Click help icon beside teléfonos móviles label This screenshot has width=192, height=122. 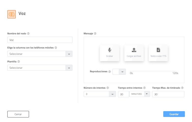[x=56, y=47]
